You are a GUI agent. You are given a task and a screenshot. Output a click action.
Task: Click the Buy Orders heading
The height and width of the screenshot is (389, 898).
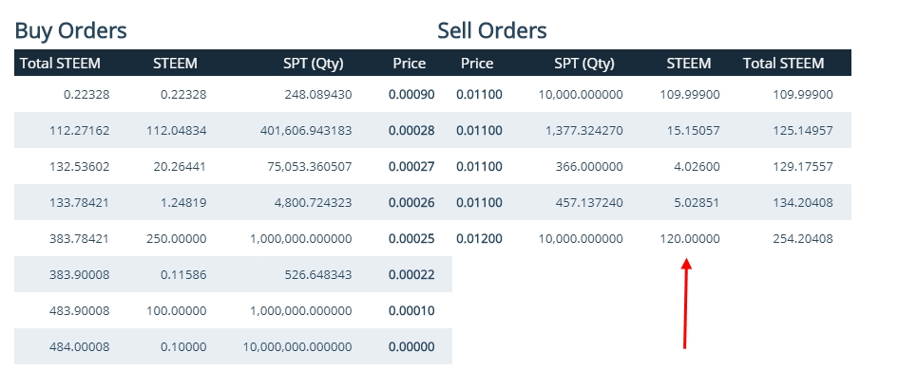(x=70, y=30)
